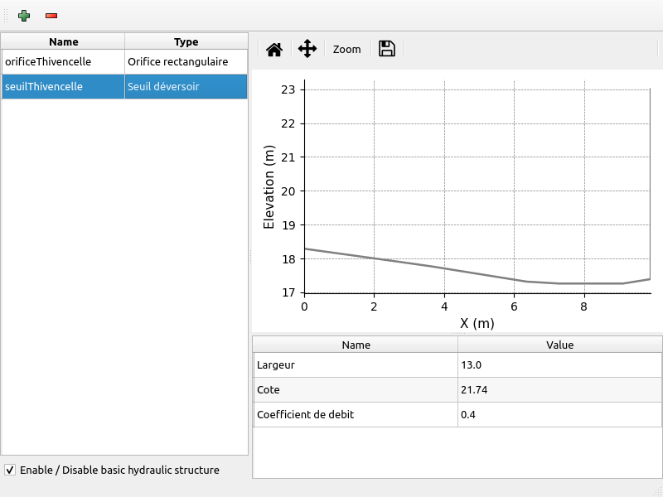Viewport: 663px width, 497px height.
Task: Click the Value column header in parameters
Action: point(559,345)
